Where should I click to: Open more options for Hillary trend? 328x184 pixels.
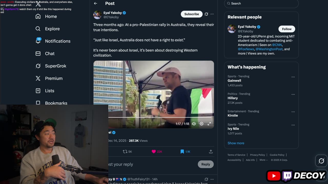point(293,94)
